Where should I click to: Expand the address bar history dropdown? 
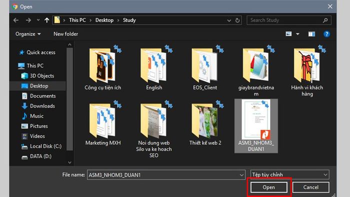[x=229, y=20]
